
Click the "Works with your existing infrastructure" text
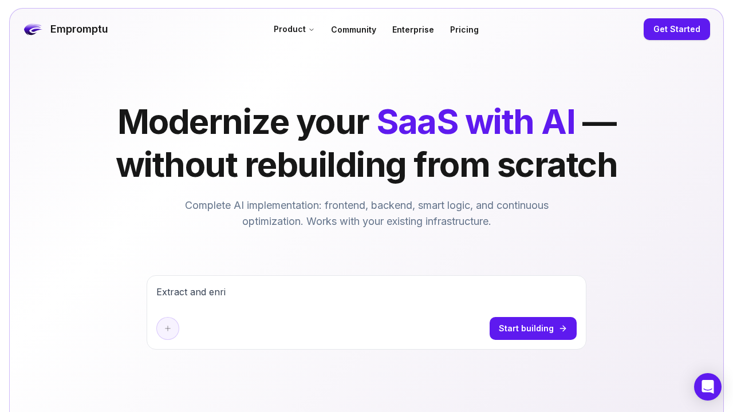click(398, 221)
